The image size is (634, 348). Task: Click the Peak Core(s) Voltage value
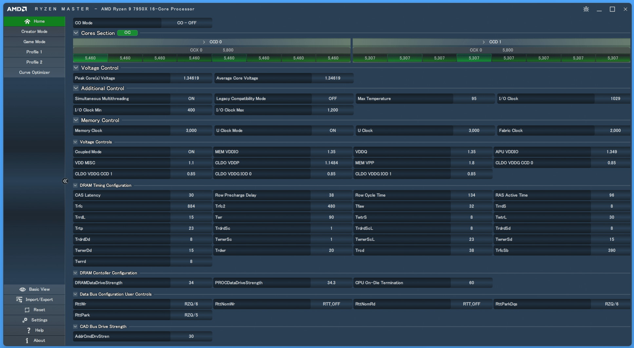(191, 78)
